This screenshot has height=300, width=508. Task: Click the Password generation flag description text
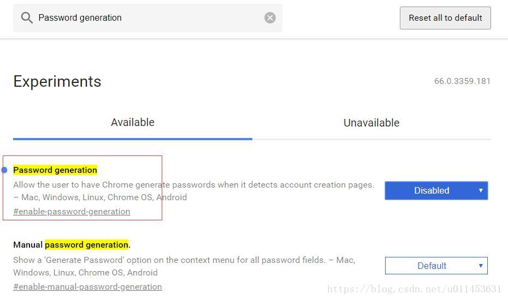coord(194,191)
